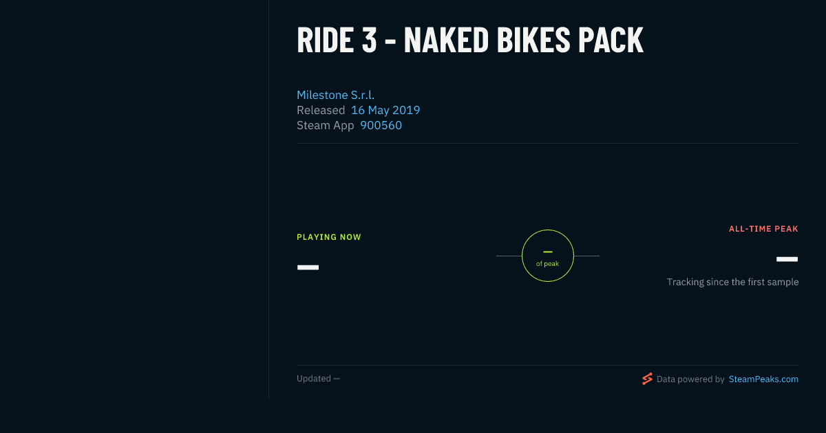The width and height of the screenshot is (826, 433).
Task: Click the white dash under All-Time Peak
Action: pos(787,259)
